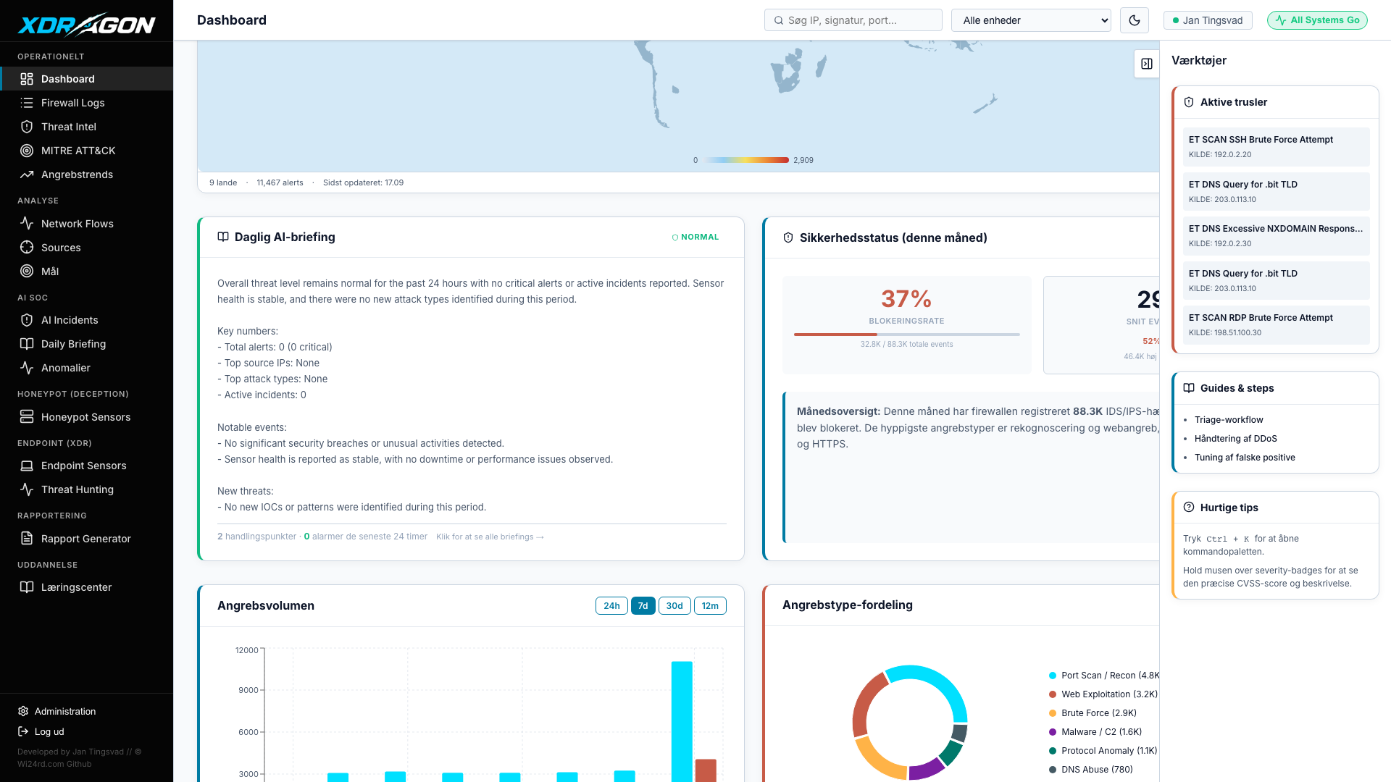The width and height of the screenshot is (1391, 782).
Task: Click the Malware / C2 legend entry
Action: (1095, 732)
